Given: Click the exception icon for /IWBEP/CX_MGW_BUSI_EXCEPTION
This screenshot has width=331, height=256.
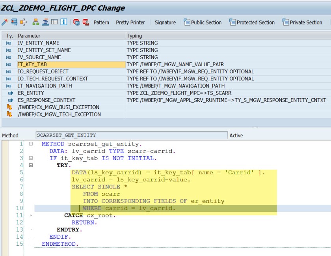Looking at the screenshot, I should (x=9, y=107).
